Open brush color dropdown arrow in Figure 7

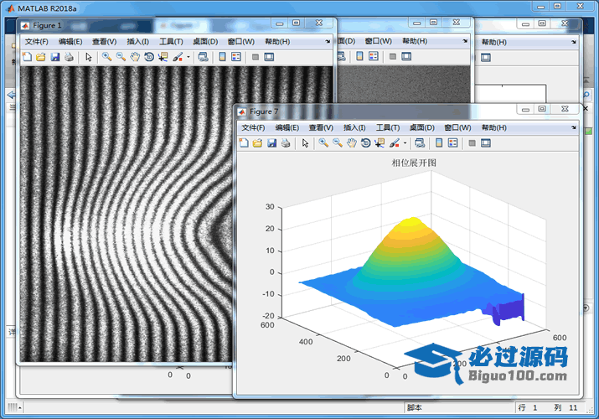click(x=405, y=143)
